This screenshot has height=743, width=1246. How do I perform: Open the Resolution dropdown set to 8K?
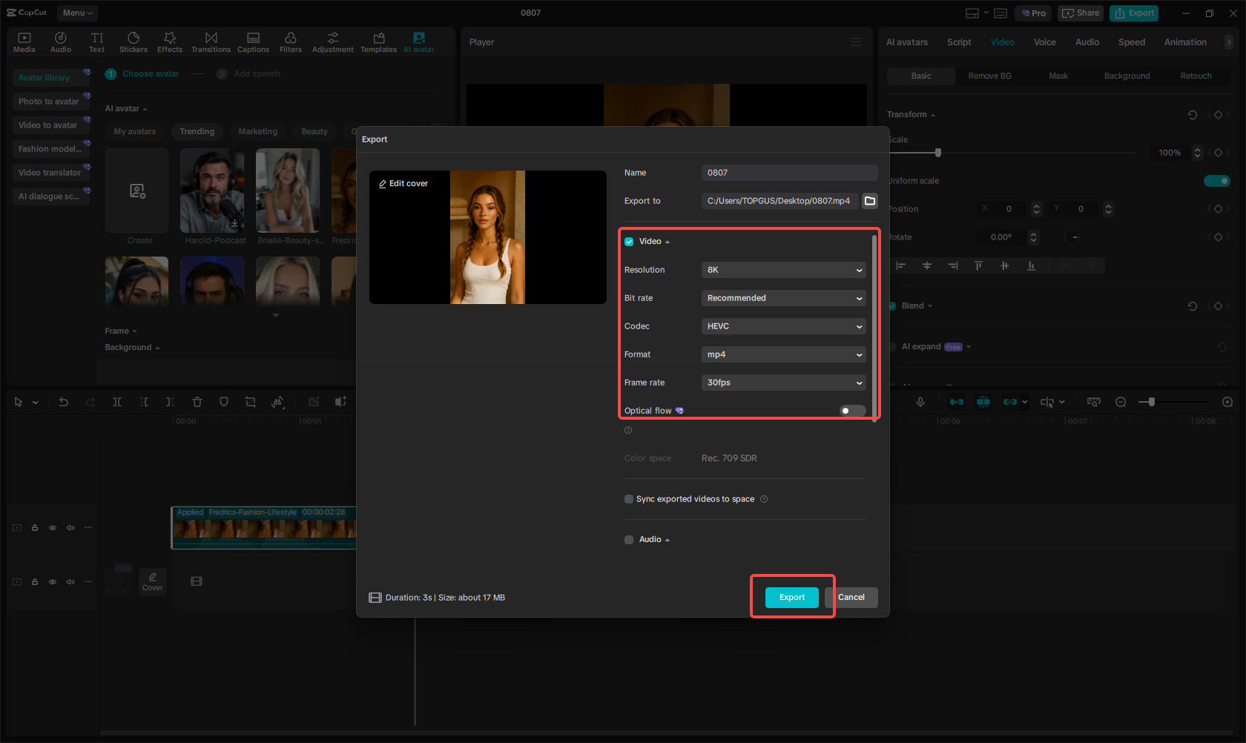tap(783, 270)
